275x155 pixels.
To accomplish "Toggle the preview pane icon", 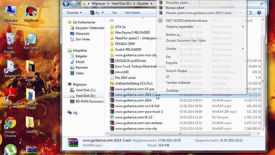I will click(x=249, y=12).
